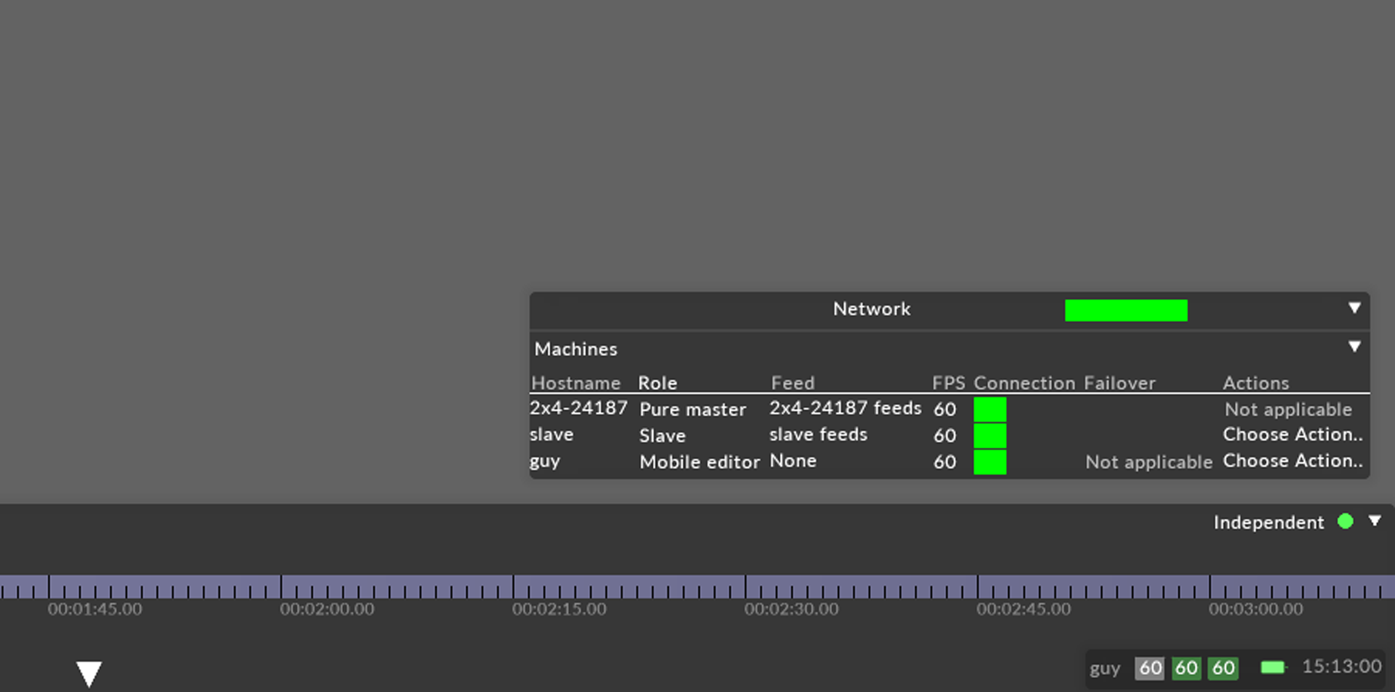Screen dimensions: 1395x692
Task: Sort by the FPS column header
Action: click(x=948, y=383)
